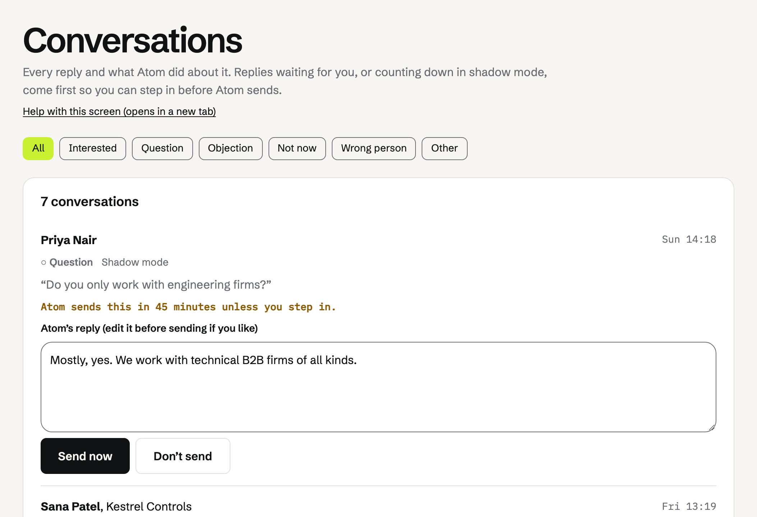
Task: Click Send now button
Action: [x=85, y=456]
